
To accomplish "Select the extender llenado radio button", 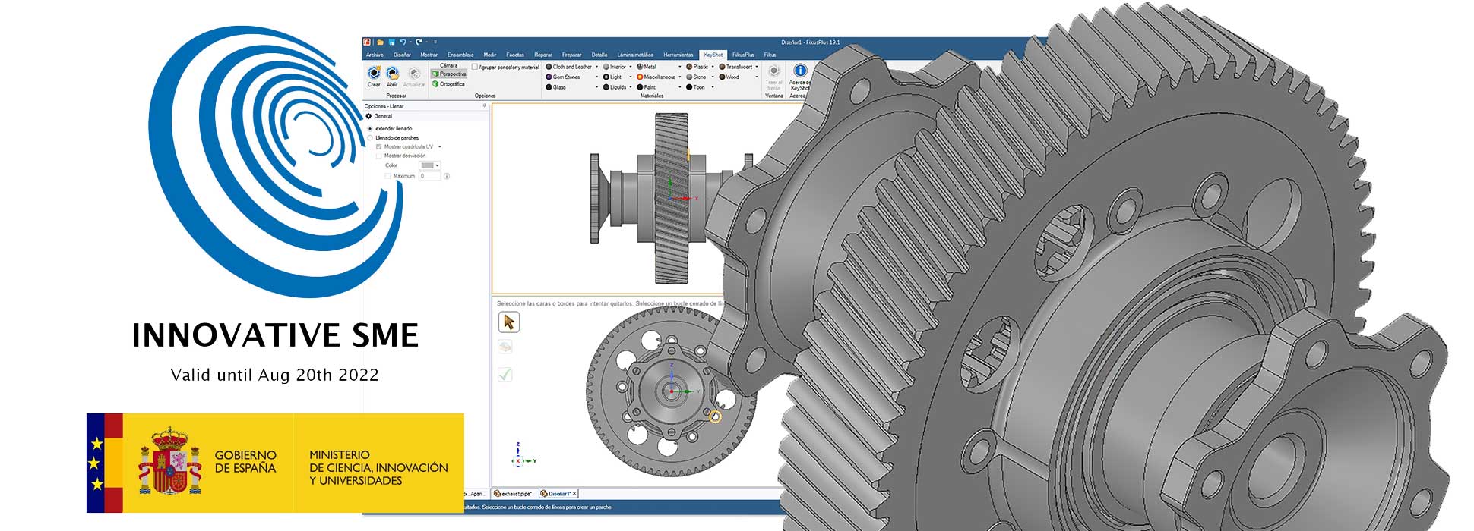I will pyautogui.click(x=370, y=129).
